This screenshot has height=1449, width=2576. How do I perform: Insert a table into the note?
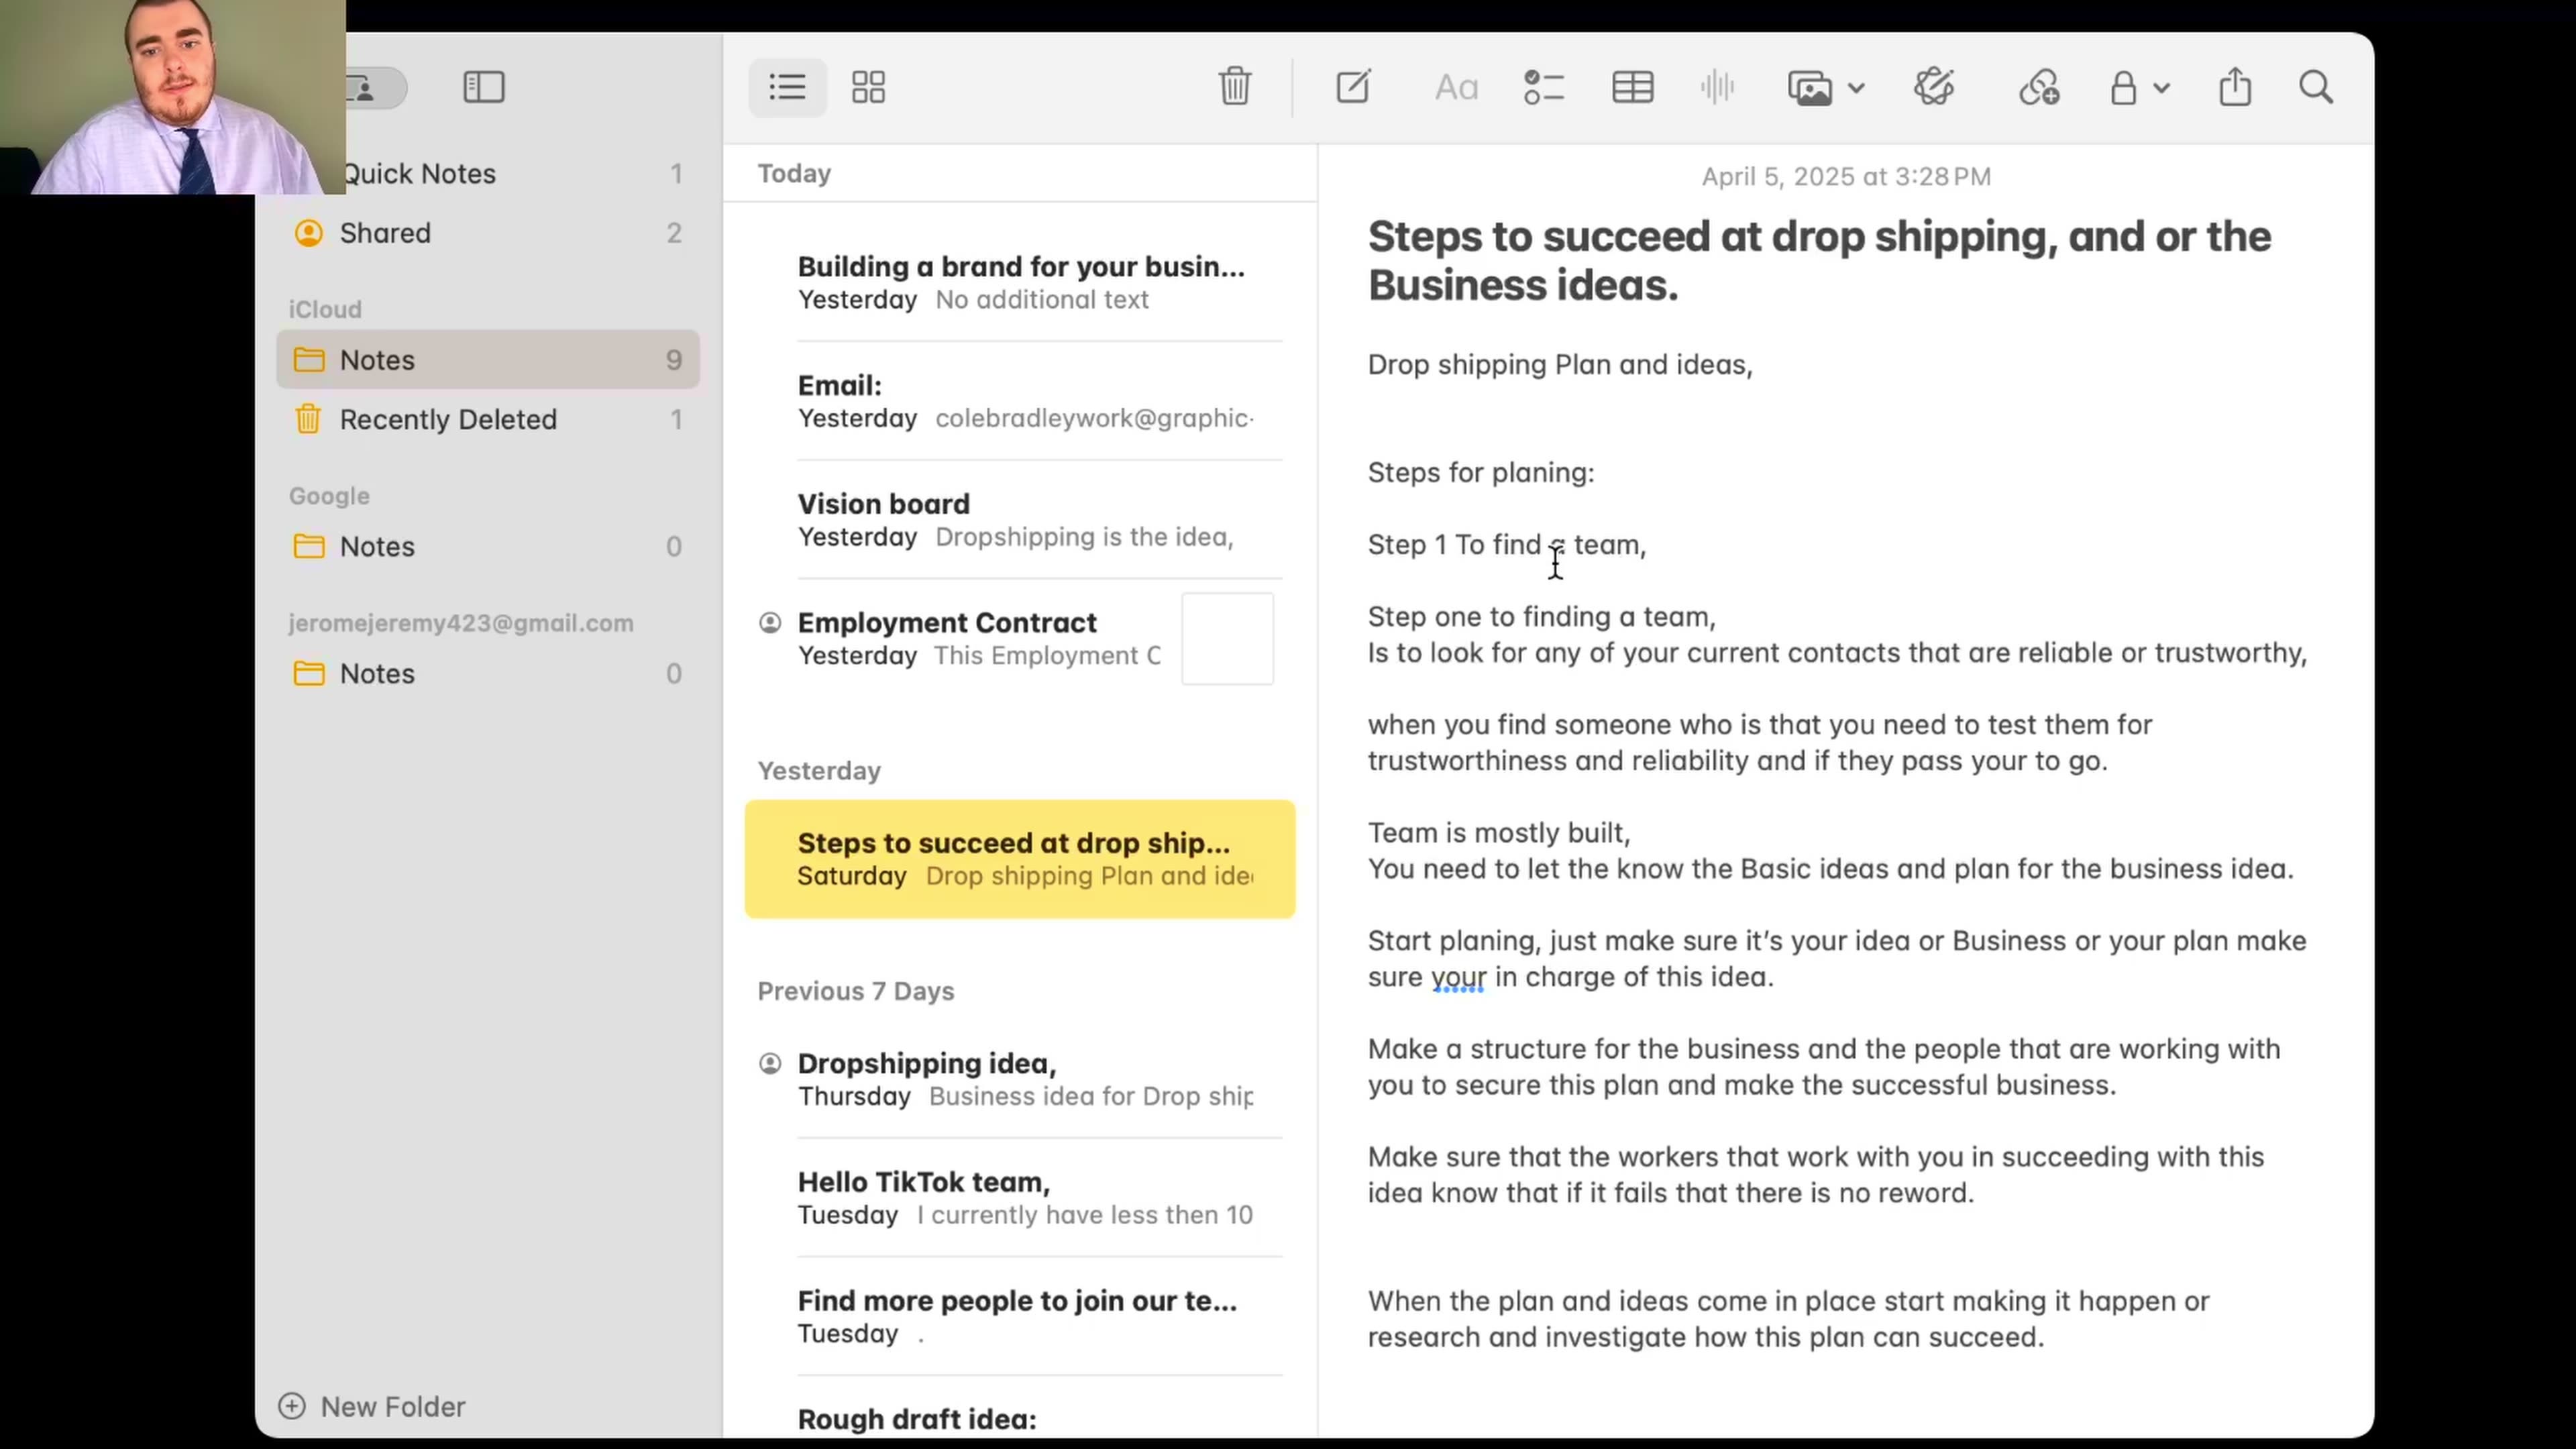(1631, 87)
